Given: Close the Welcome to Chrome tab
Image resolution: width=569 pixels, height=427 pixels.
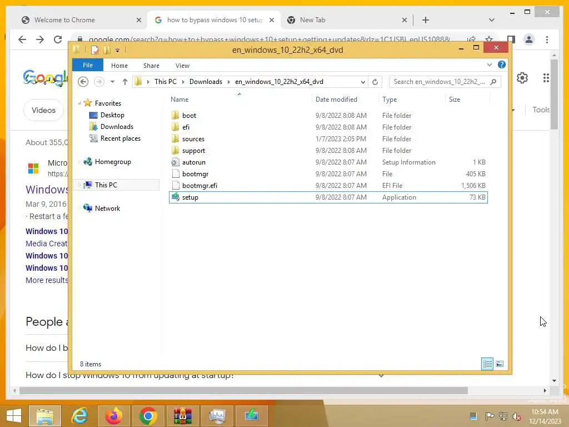Looking at the screenshot, I should point(138,21).
